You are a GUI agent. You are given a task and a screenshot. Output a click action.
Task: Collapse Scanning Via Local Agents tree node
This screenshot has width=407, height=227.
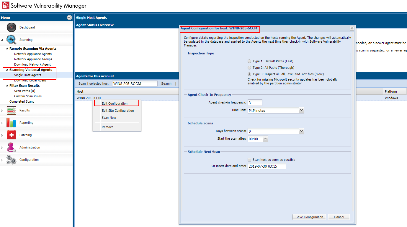[7, 70]
